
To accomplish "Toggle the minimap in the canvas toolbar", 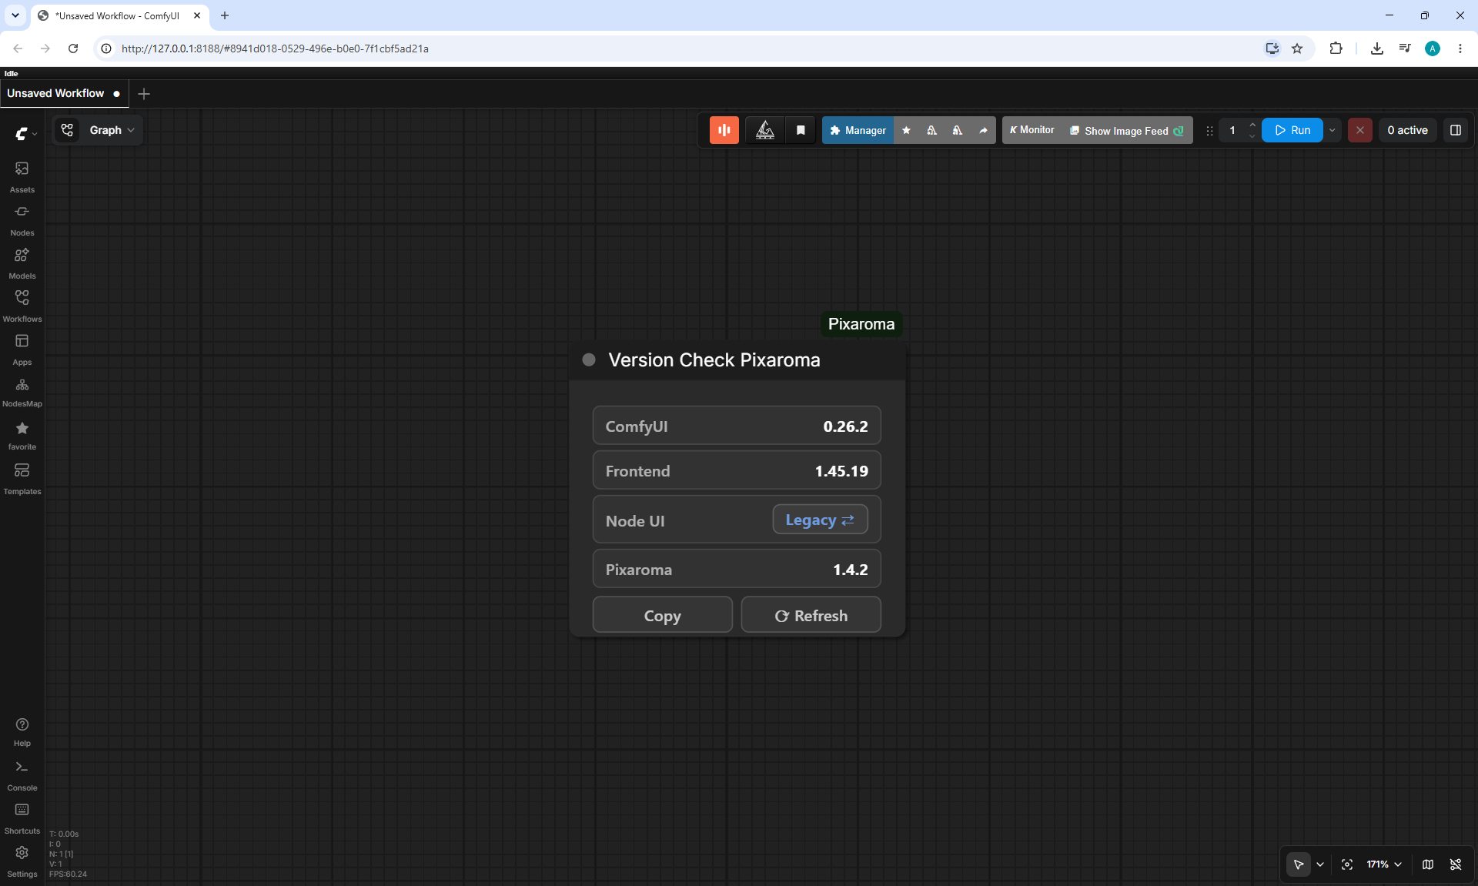I will [x=1428, y=864].
